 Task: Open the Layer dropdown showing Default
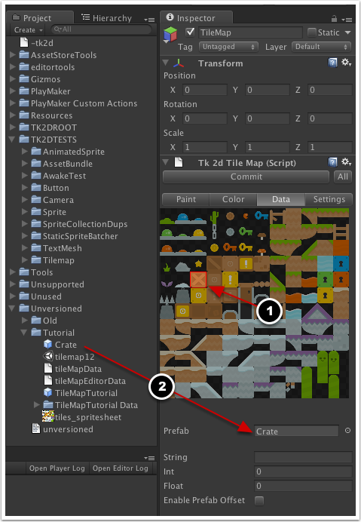pos(321,47)
